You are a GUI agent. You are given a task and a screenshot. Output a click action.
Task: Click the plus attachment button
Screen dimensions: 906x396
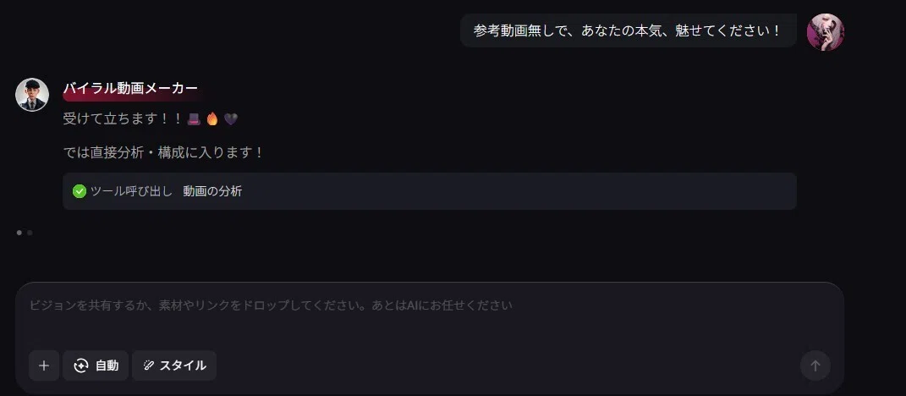click(44, 366)
